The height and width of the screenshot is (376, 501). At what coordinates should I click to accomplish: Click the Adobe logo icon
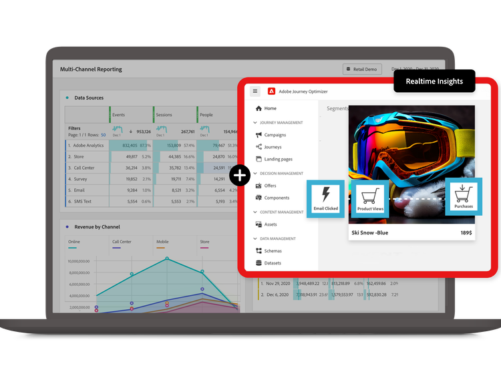tap(272, 91)
